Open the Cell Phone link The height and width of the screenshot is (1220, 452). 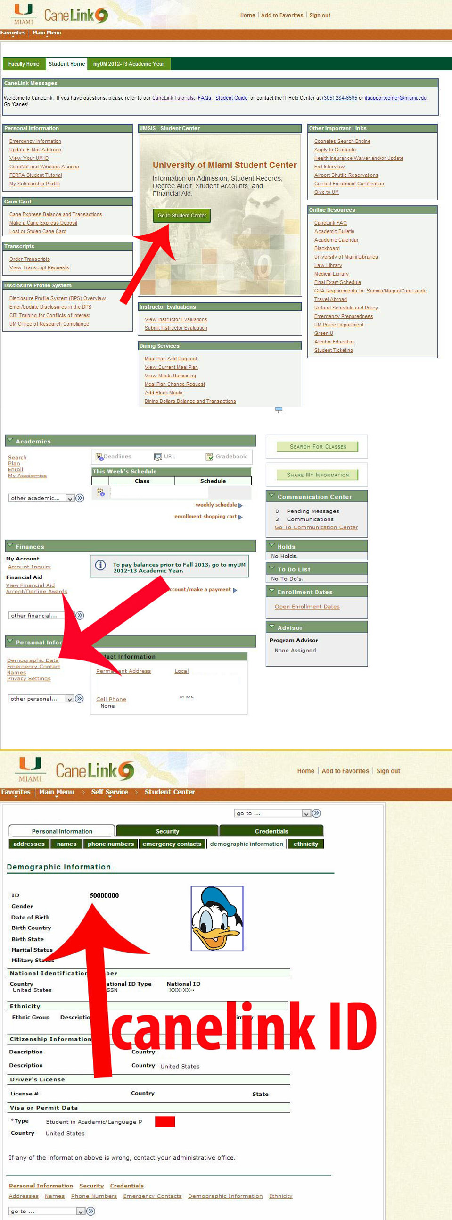click(x=111, y=699)
